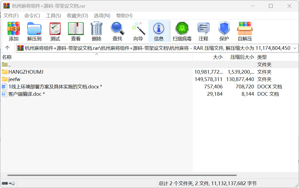Click the DOCX 文档 type cell

point(270,87)
